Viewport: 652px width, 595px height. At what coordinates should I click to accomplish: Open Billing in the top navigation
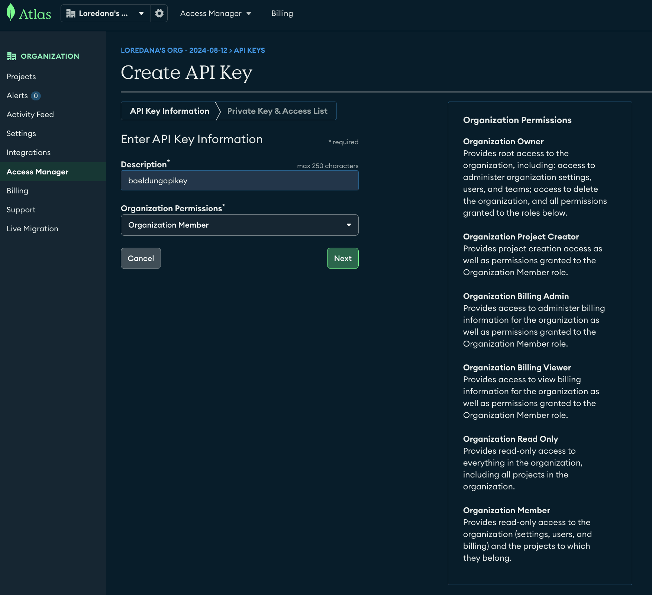(282, 13)
